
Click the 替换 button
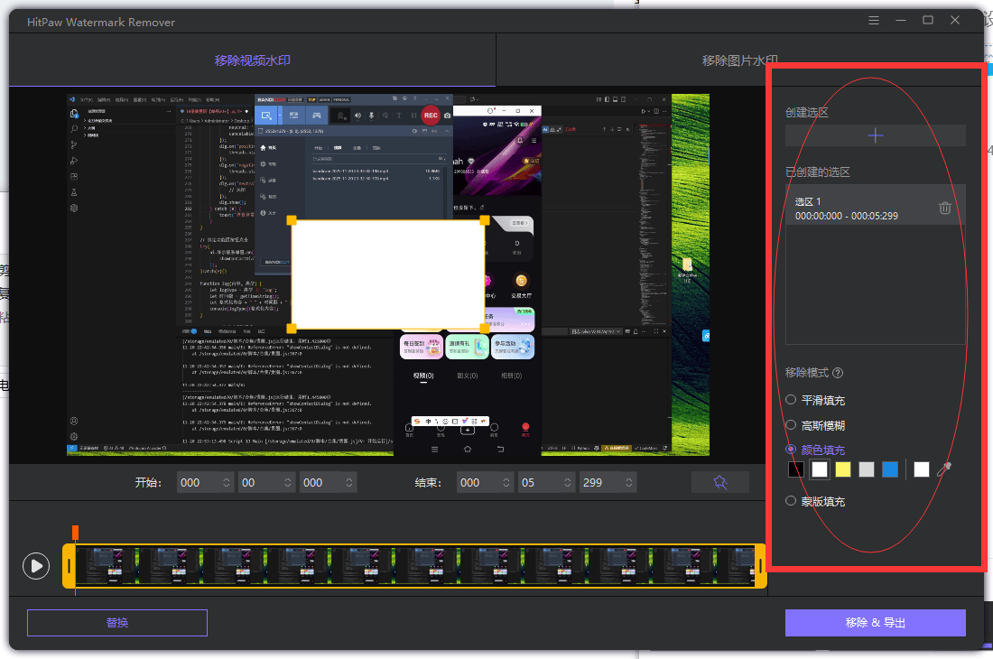pyautogui.click(x=117, y=623)
